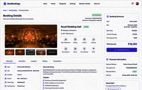This screenshot has width=142, height=90.
Task: Click the Transaction ID value
Action: click(131, 68)
